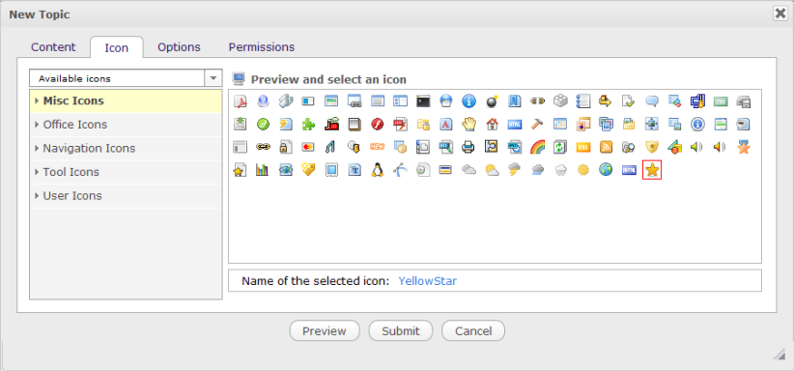The image size is (794, 371).
Task: Pick the printer icon
Action: (468, 147)
